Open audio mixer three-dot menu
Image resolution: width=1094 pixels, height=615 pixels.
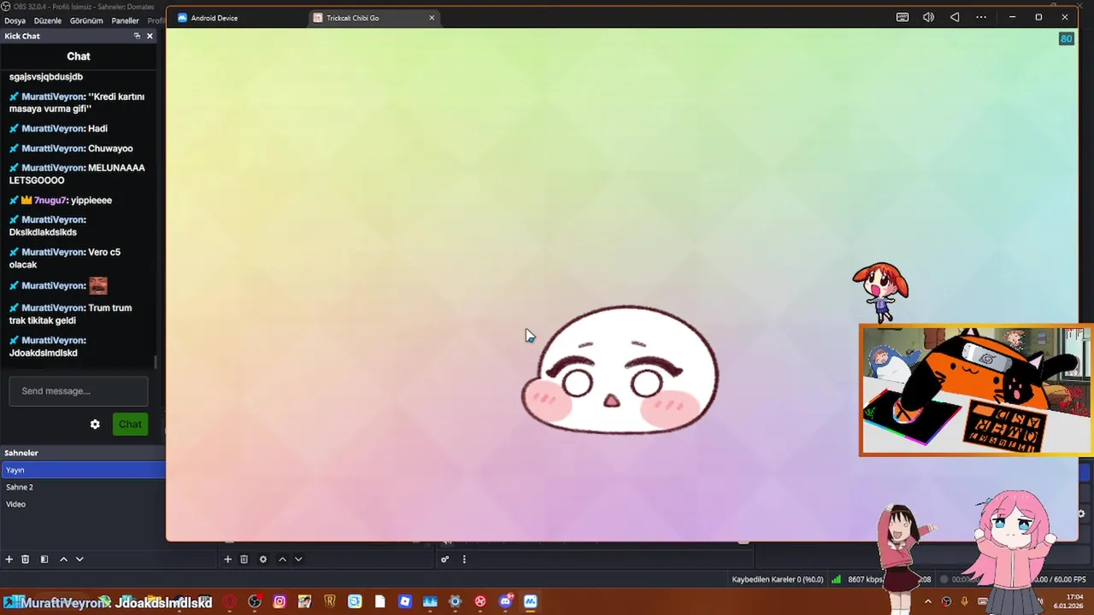pyautogui.click(x=464, y=559)
